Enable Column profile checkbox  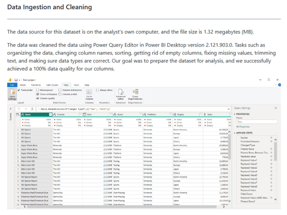[x=60, y=94]
